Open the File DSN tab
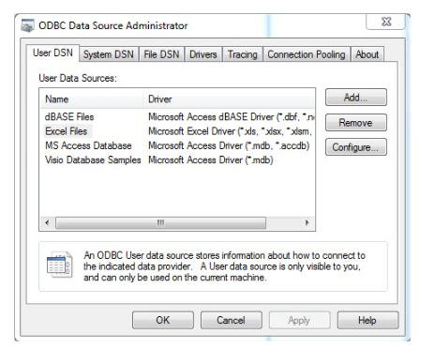This screenshot has width=435, height=349. 161,54
